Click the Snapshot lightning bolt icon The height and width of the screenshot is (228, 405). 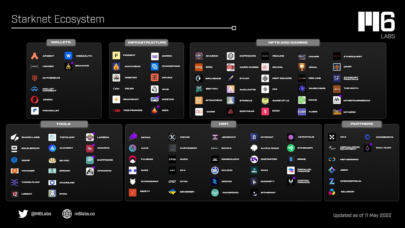click(116, 99)
